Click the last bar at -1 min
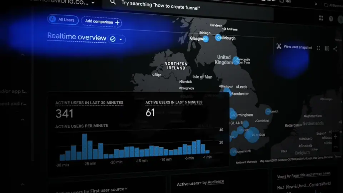 (207, 152)
